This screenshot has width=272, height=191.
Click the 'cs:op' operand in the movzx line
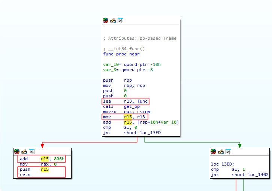pos(143,112)
